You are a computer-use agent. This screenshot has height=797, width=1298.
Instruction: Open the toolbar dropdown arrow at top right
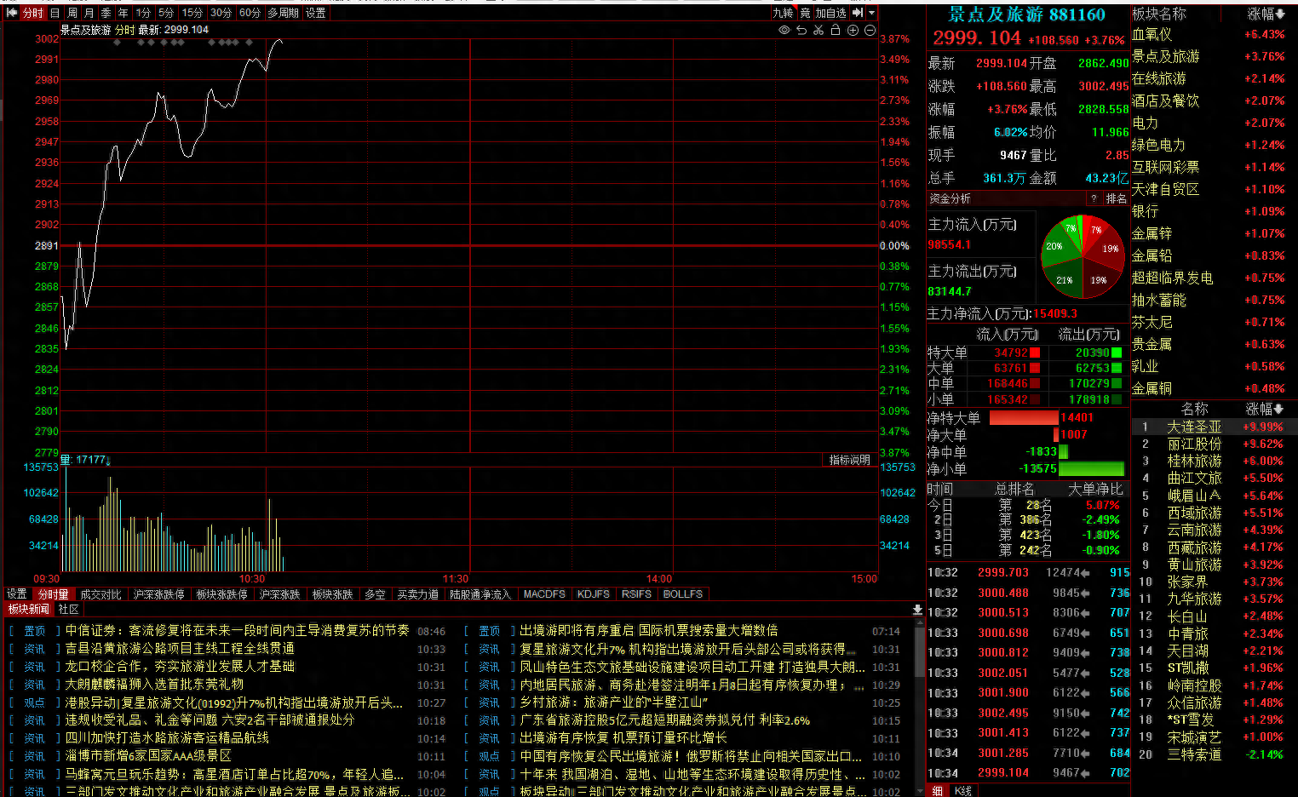872,13
